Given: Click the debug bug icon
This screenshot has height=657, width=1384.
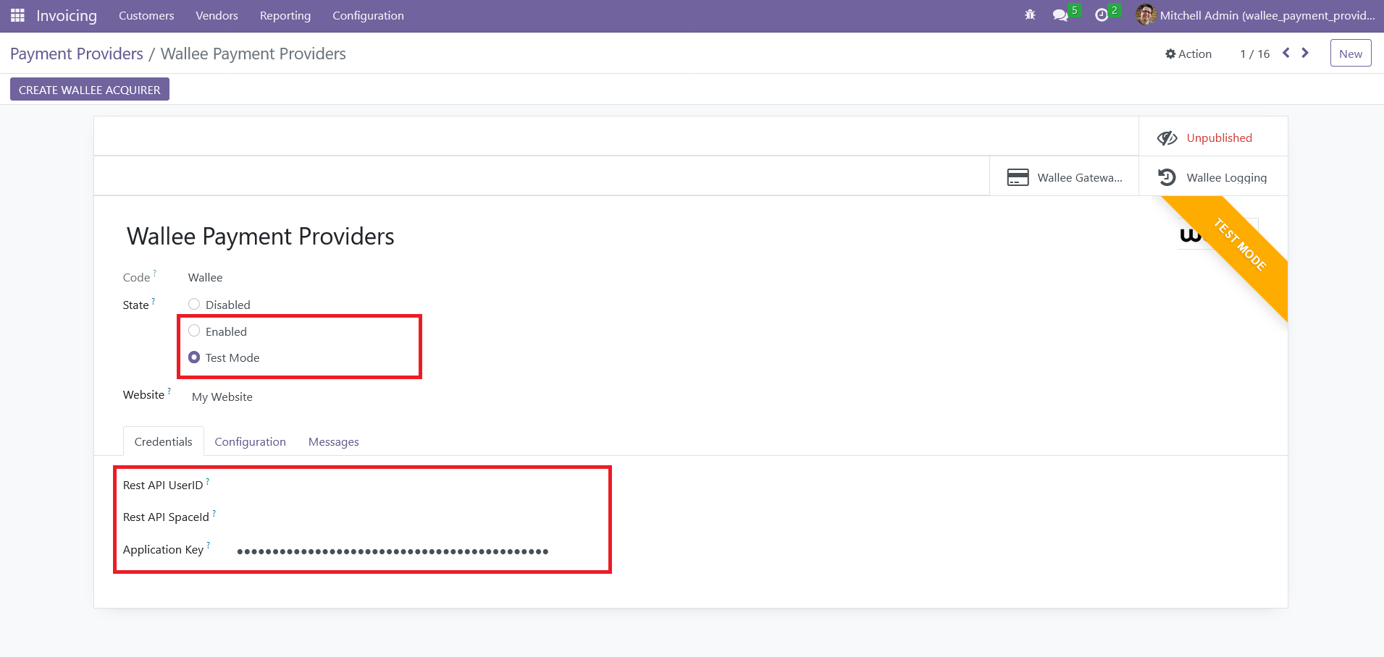Looking at the screenshot, I should (x=1030, y=15).
